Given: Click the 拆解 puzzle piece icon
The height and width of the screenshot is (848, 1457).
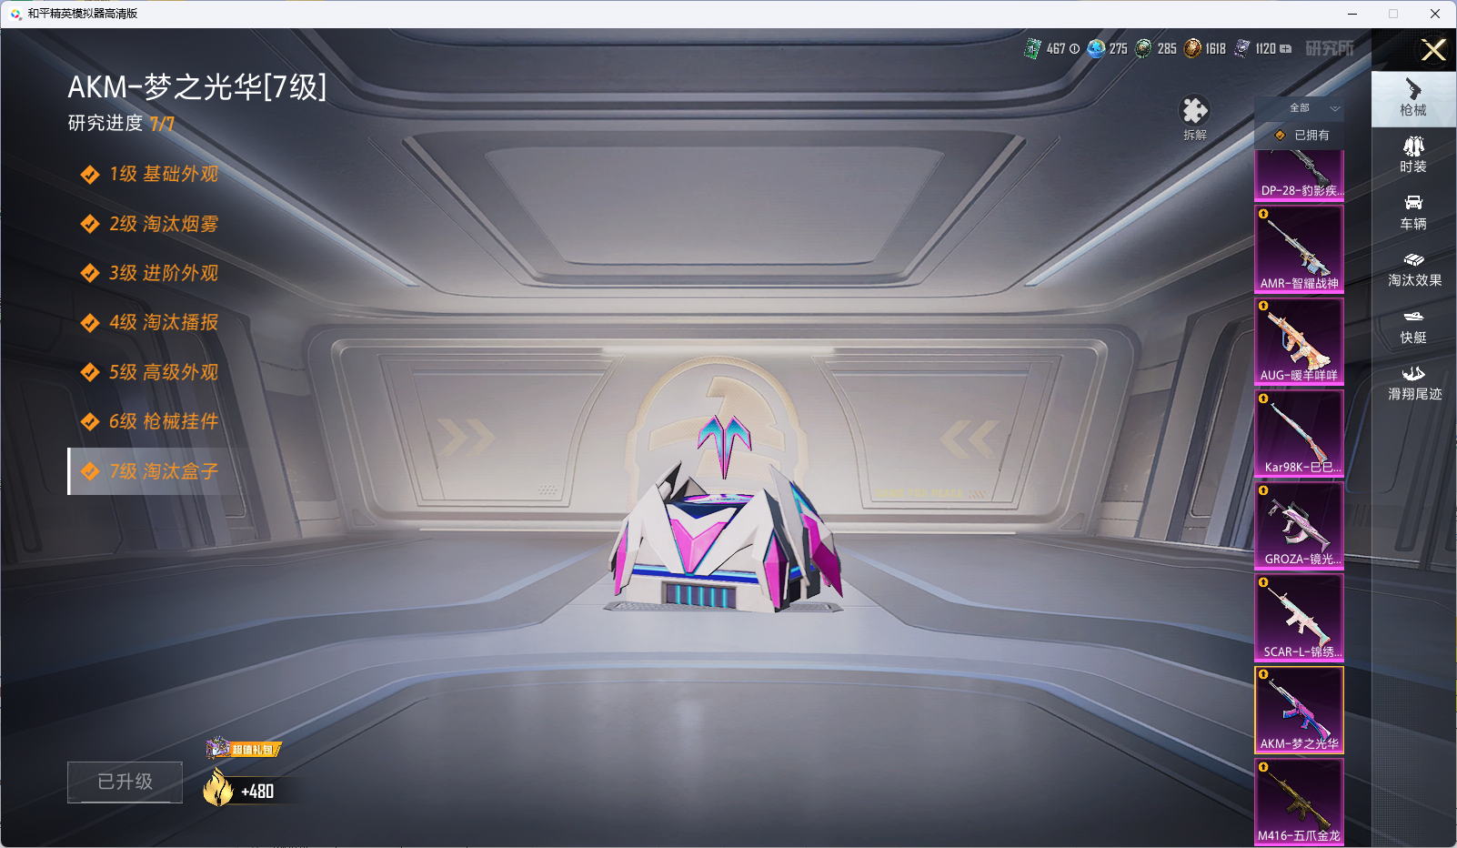Looking at the screenshot, I should coord(1194,112).
